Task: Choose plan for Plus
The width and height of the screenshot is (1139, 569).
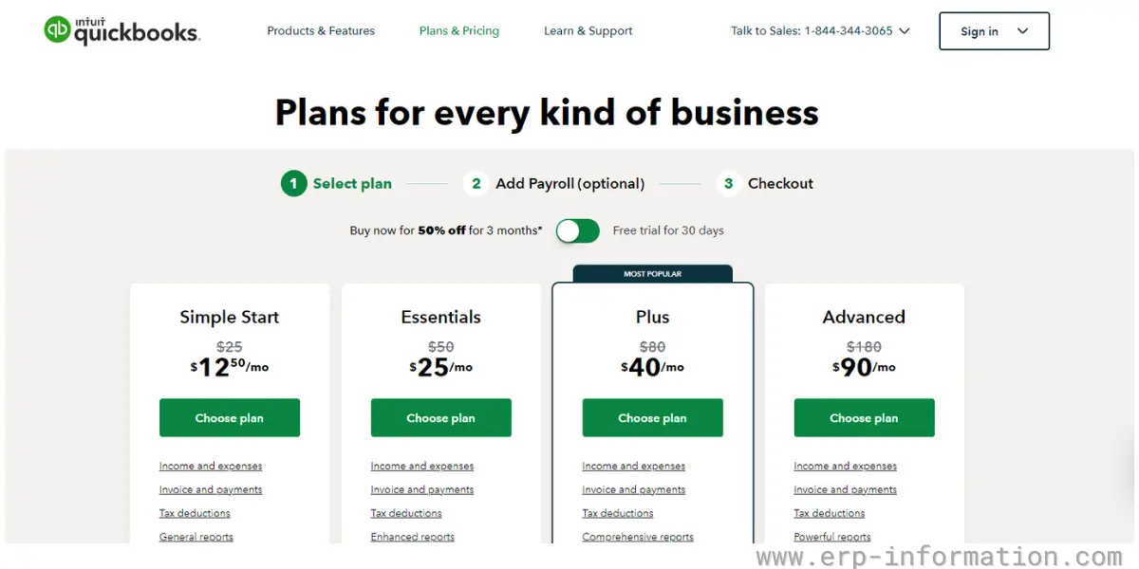Action: [x=652, y=417]
